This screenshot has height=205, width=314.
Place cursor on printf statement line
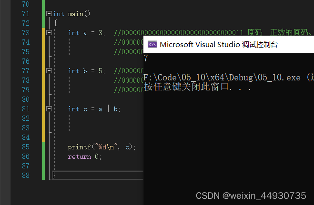tap(102, 147)
